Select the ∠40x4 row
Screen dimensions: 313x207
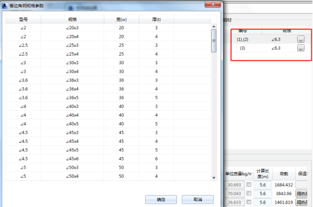coord(108,115)
